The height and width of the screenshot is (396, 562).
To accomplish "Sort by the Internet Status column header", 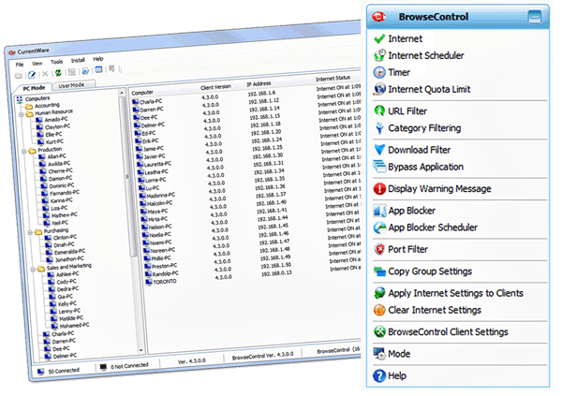I will (333, 78).
